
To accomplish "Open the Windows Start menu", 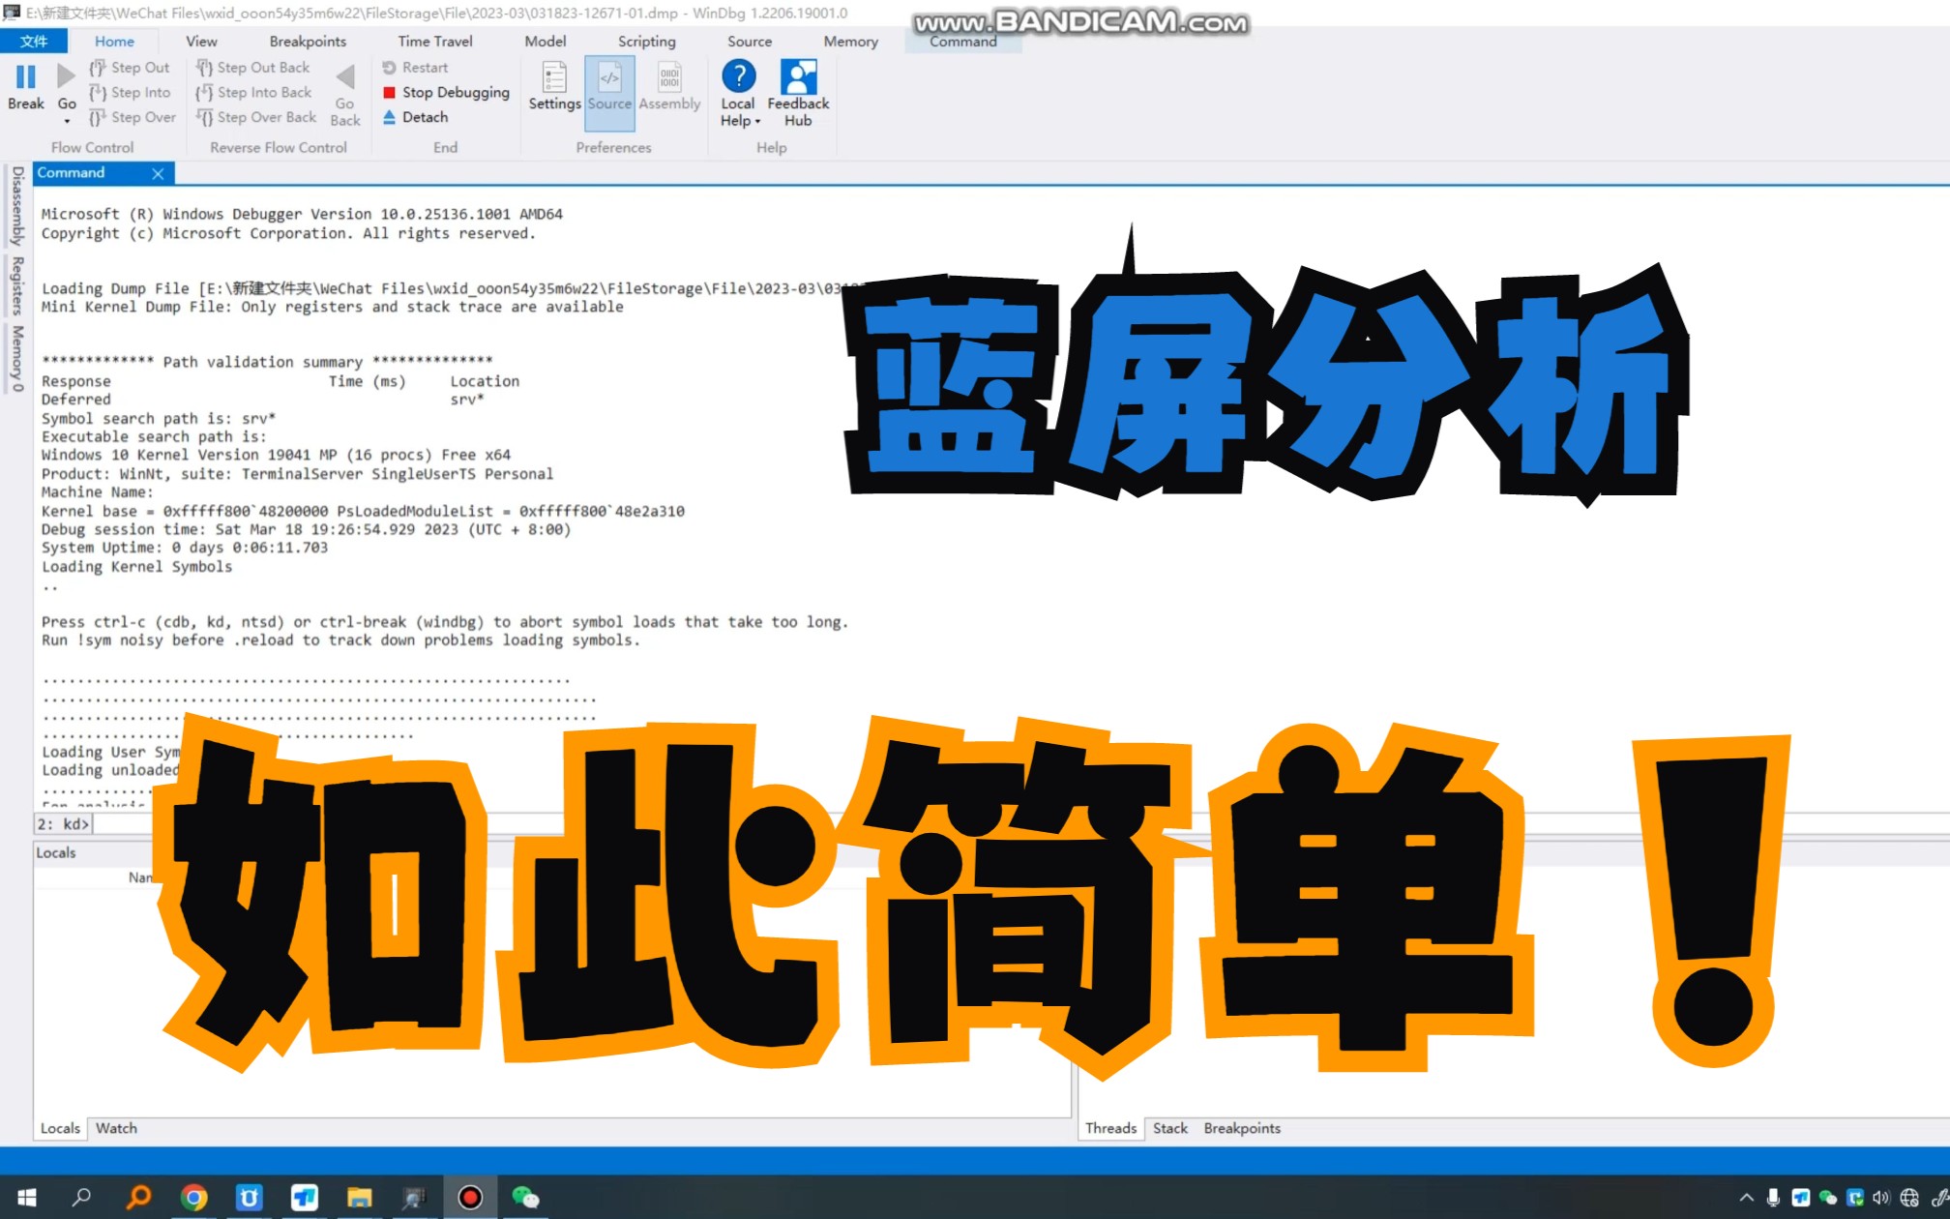I will 27,1198.
